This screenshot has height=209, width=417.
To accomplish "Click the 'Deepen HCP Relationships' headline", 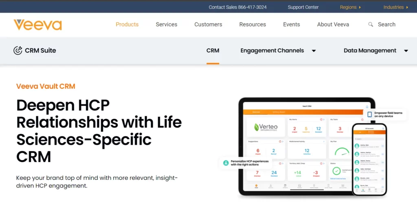I will coord(99,131).
